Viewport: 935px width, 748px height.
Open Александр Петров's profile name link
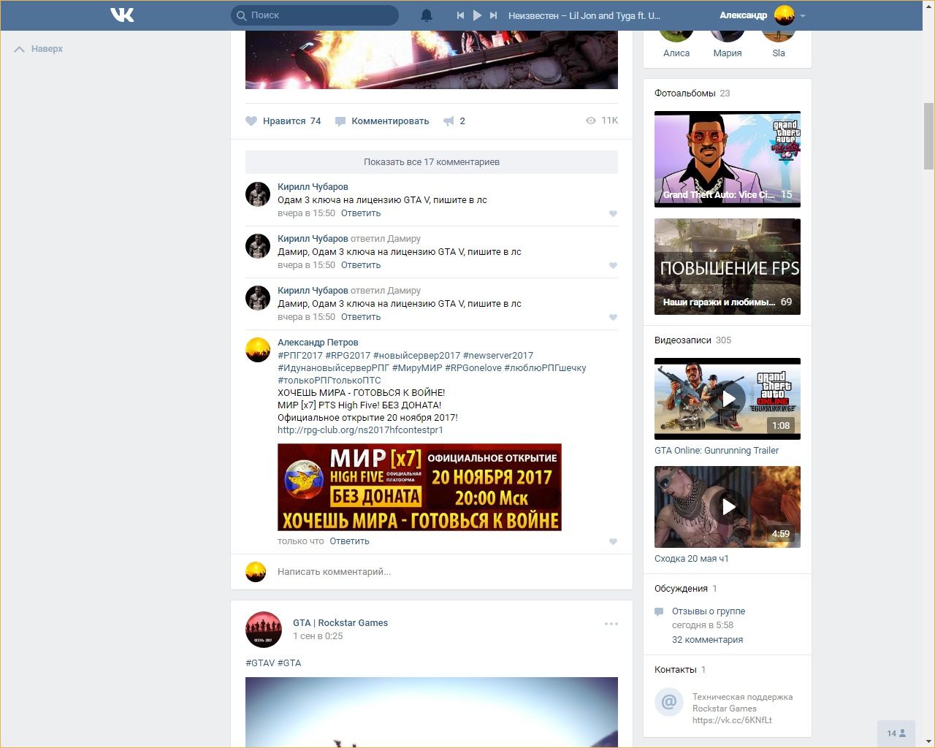pos(318,343)
